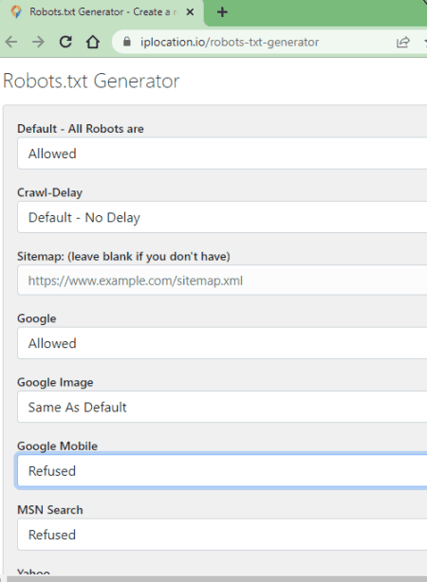427x582 pixels.
Task: Open the Google dropdown set to Allowed
Action: (x=222, y=343)
